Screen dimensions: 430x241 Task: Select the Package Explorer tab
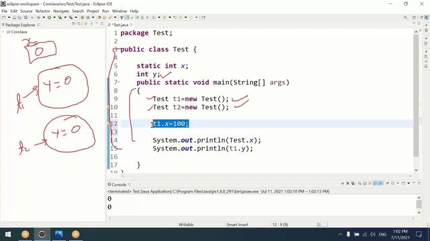20,25
